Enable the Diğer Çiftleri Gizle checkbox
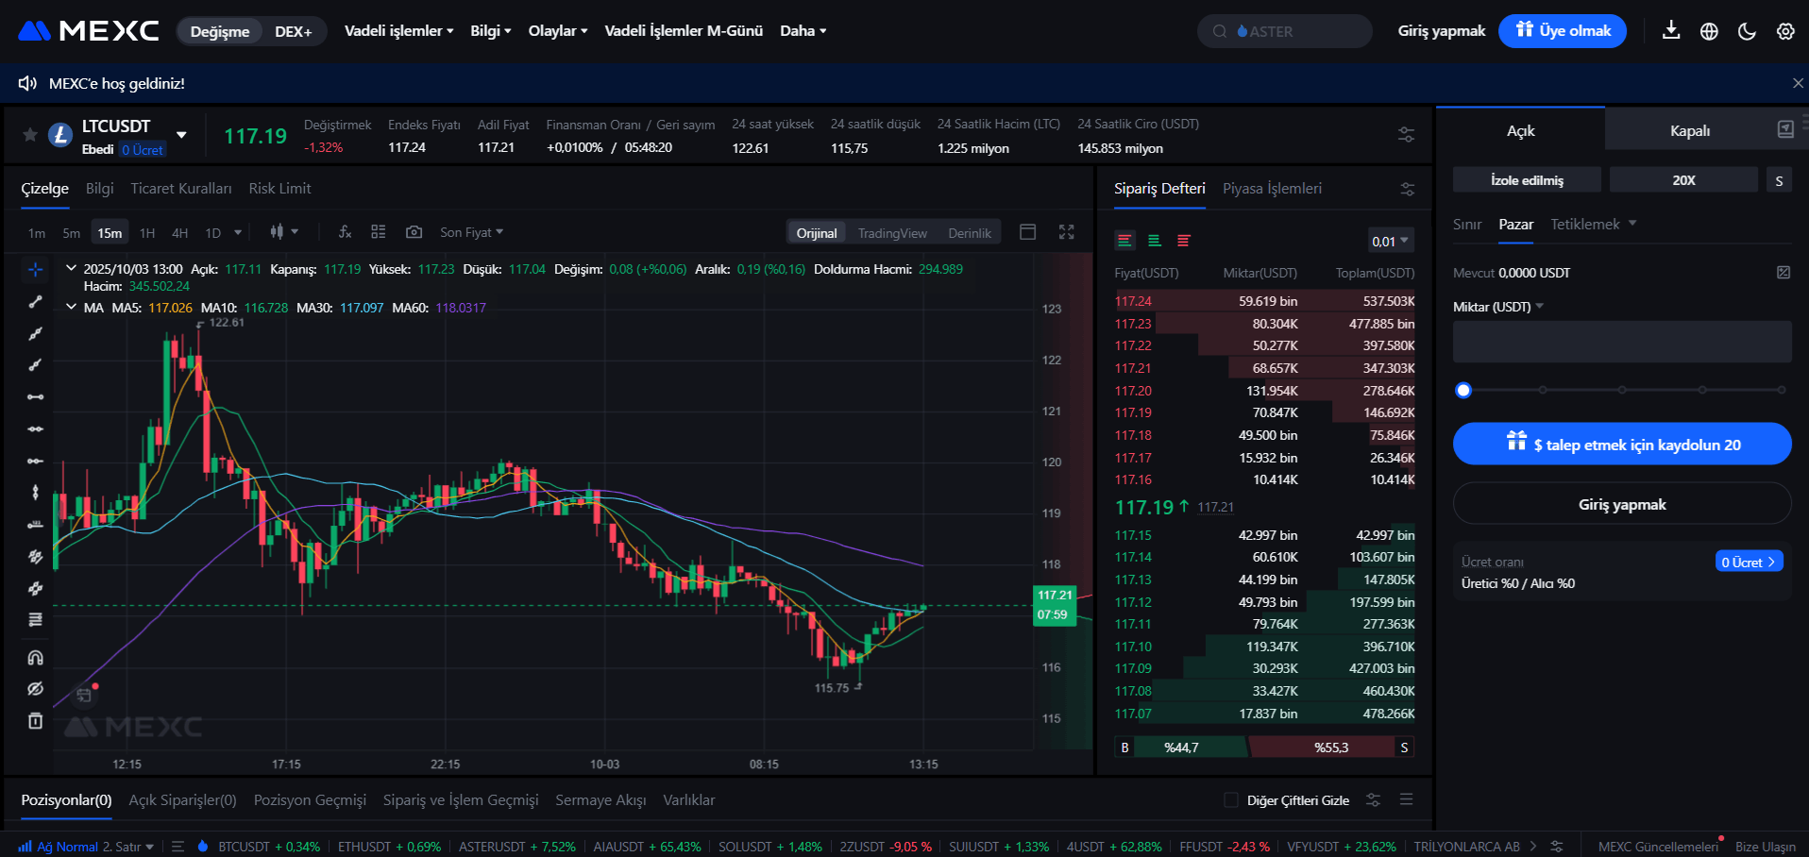Viewport: 1809px width, 857px height. (1230, 799)
